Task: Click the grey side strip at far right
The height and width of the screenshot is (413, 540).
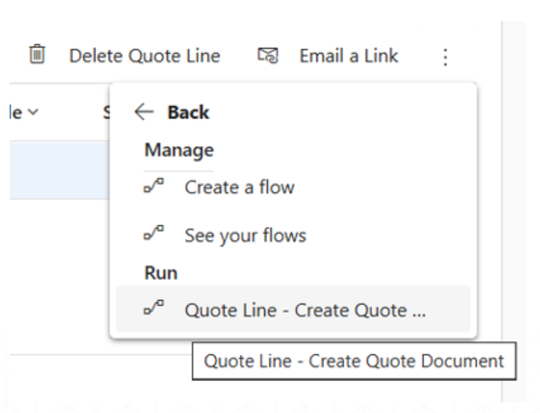Action: coord(521,211)
